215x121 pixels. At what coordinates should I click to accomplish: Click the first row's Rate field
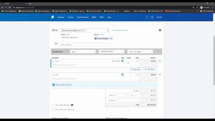[x=135, y=61]
